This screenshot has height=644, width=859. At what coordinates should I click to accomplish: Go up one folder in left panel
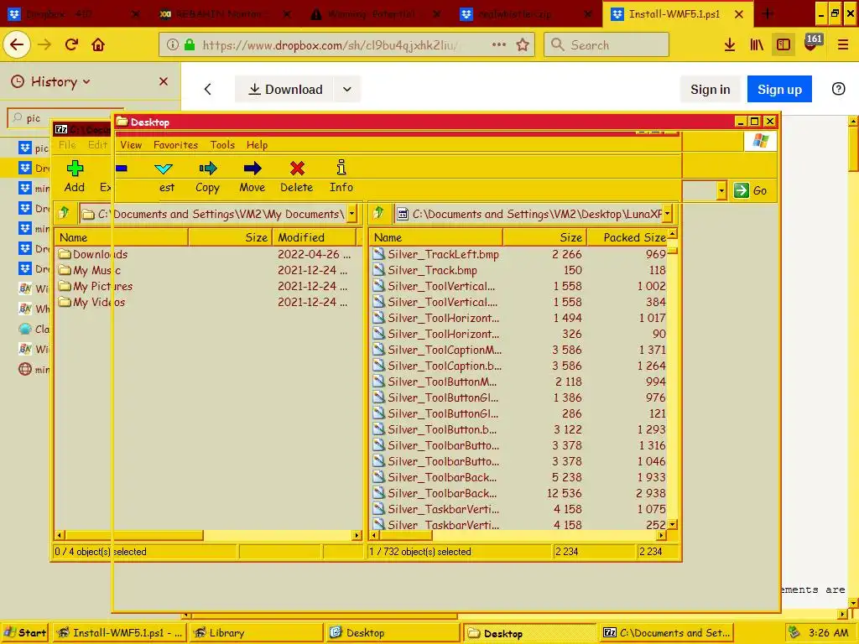click(64, 212)
